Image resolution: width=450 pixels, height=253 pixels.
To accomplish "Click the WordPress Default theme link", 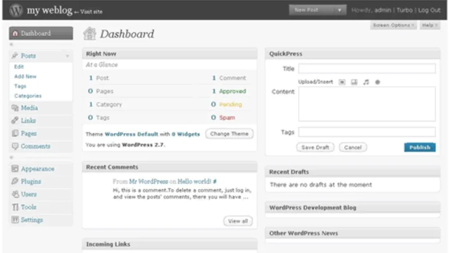I will pos(131,134).
